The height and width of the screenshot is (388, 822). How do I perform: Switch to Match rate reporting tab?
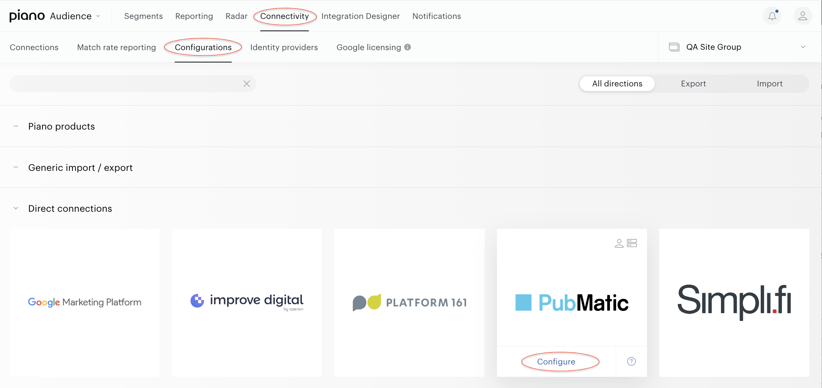click(x=116, y=47)
